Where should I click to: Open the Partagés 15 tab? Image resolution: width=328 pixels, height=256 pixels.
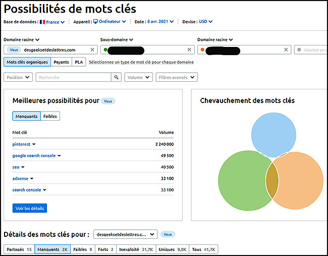click(19, 249)
